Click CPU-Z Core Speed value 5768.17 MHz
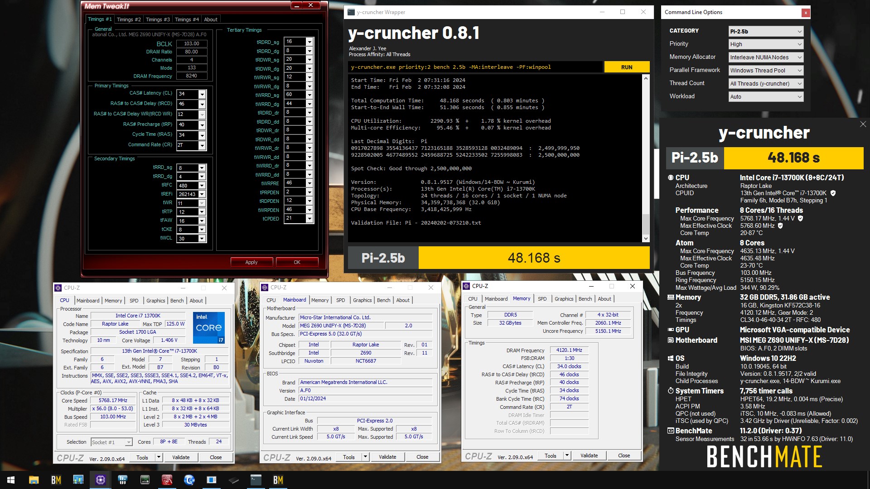Screen dimensions: 870x489 point(113,400)
